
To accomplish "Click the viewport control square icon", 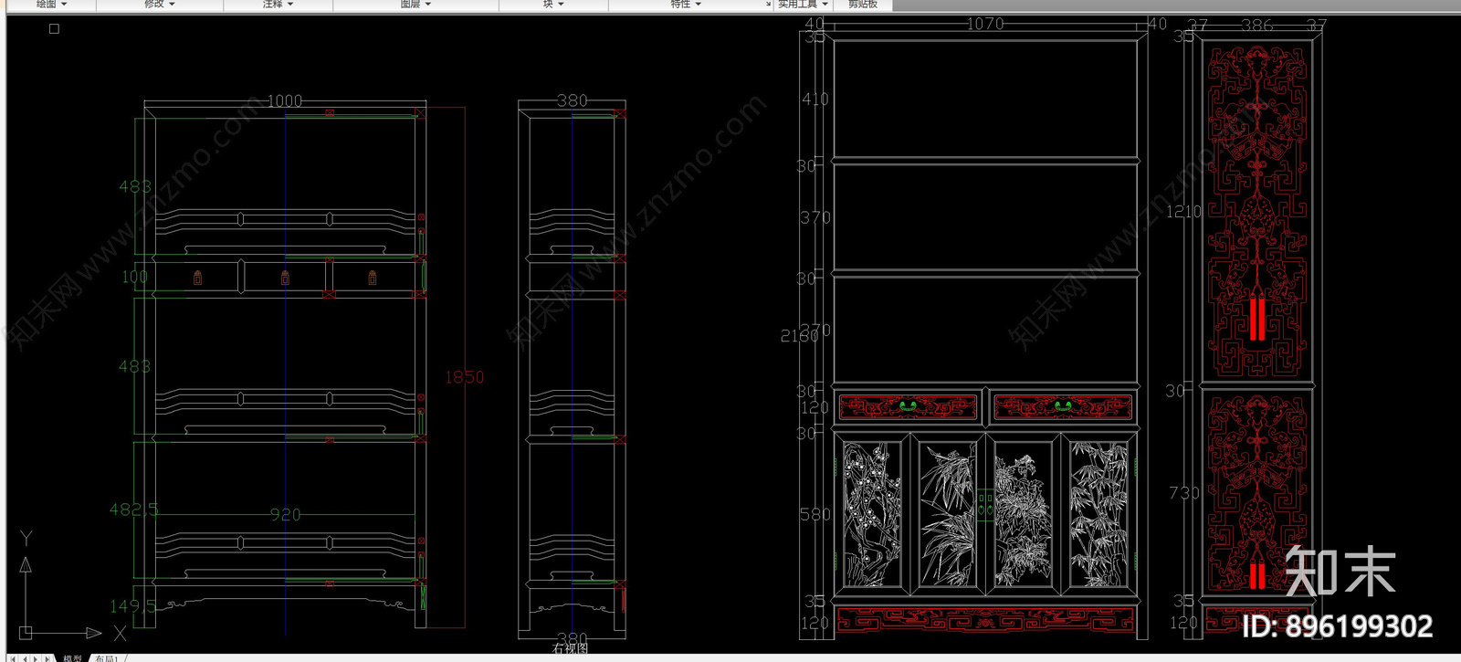I will click(54, 29).
